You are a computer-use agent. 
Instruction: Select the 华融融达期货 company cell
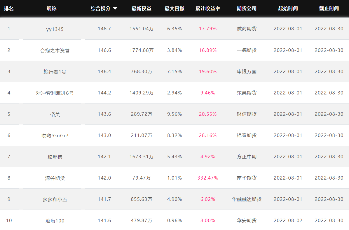(247, 199)
